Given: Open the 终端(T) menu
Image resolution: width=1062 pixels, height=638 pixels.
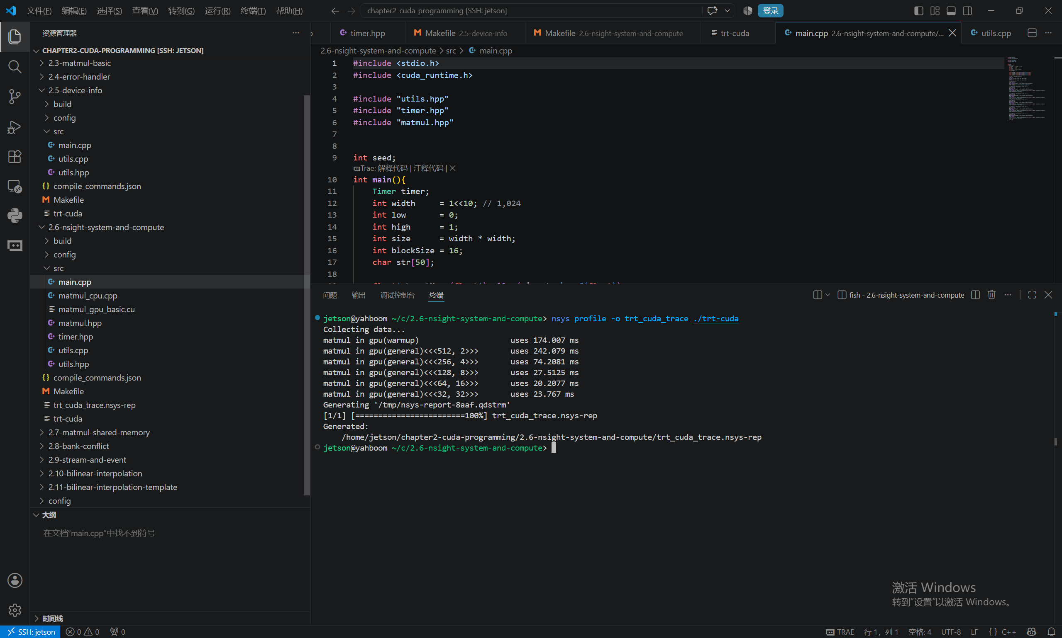Looking at the screenshot, I should point(253,11).
